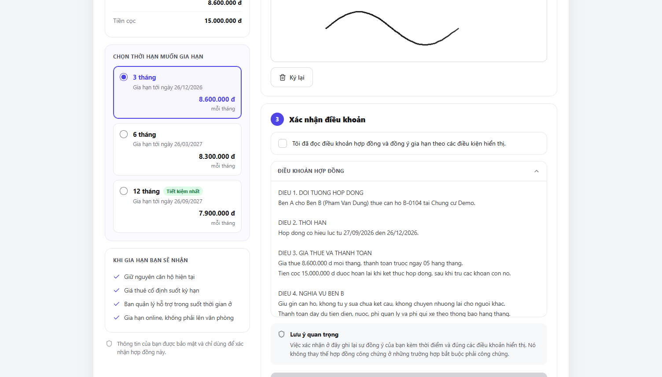Viewport: 662px width, 377px height.
Task: Click the Ký lại button
Action: tap(291, 77)
